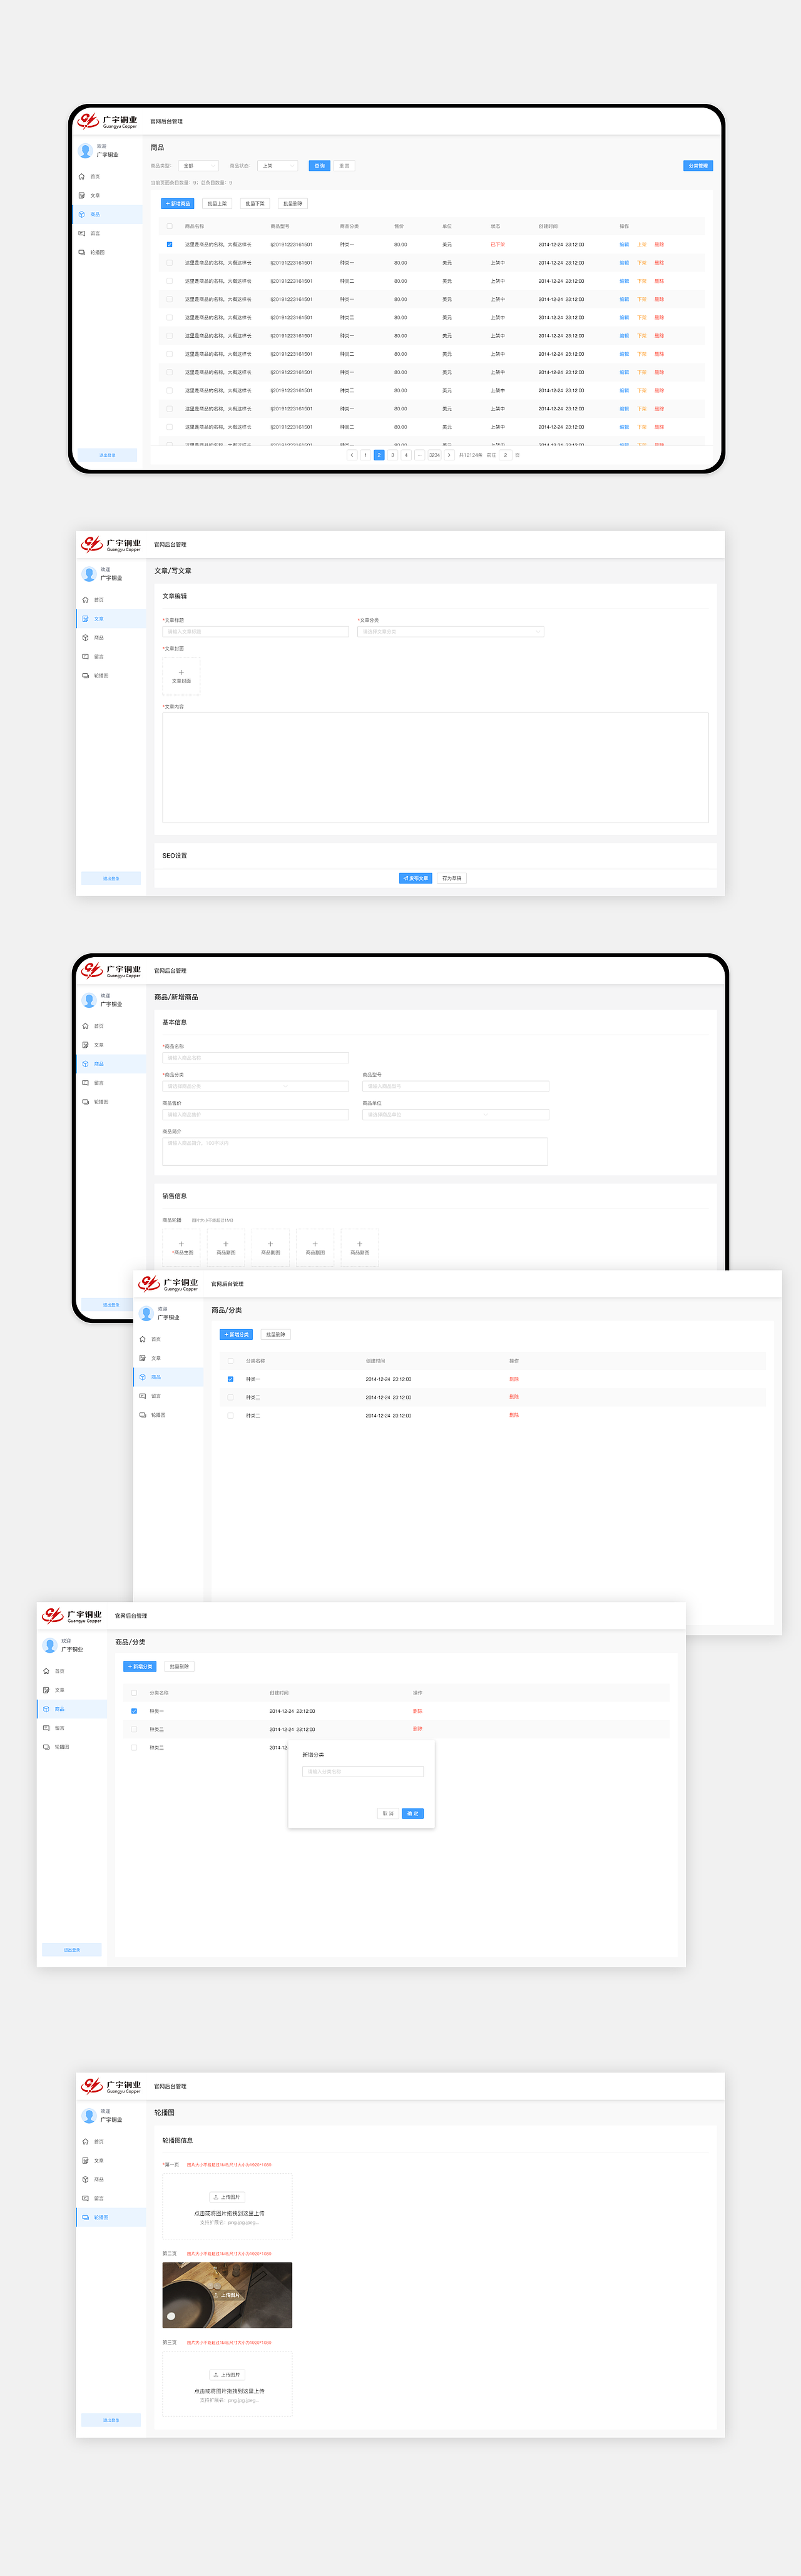Screen dimensions: 801x2576
Task: Toggle the select-all checkbox in the product table header
Action: 169,226
